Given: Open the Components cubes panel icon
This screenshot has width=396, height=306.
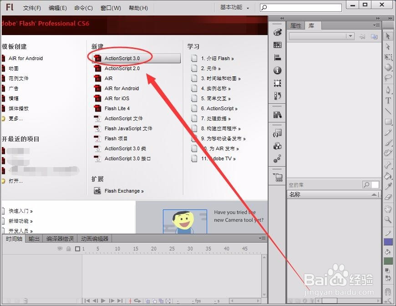Looking at the screenshot, I should (278, 146).
